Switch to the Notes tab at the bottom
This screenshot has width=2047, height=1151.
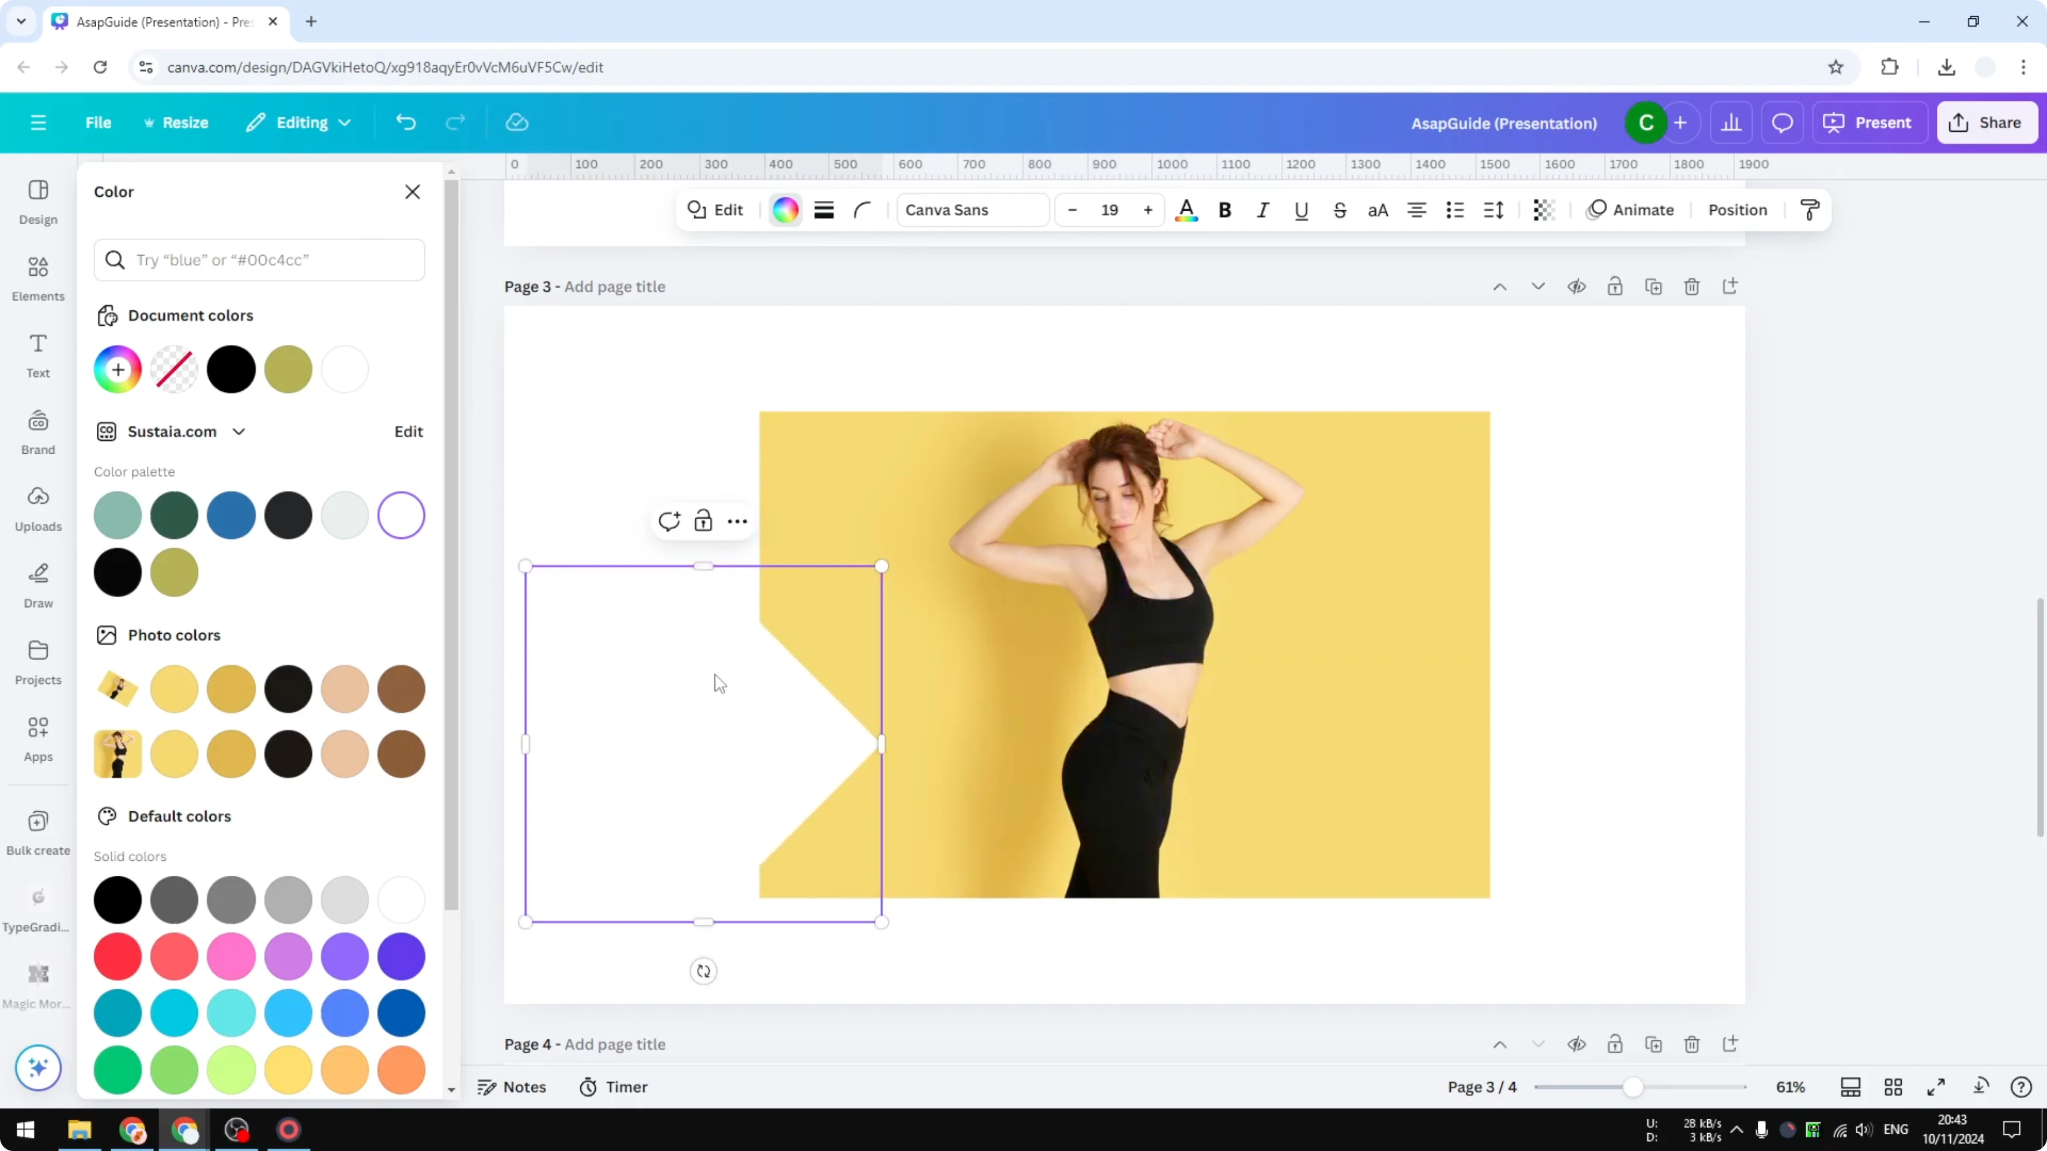[x=512, y=1086]
